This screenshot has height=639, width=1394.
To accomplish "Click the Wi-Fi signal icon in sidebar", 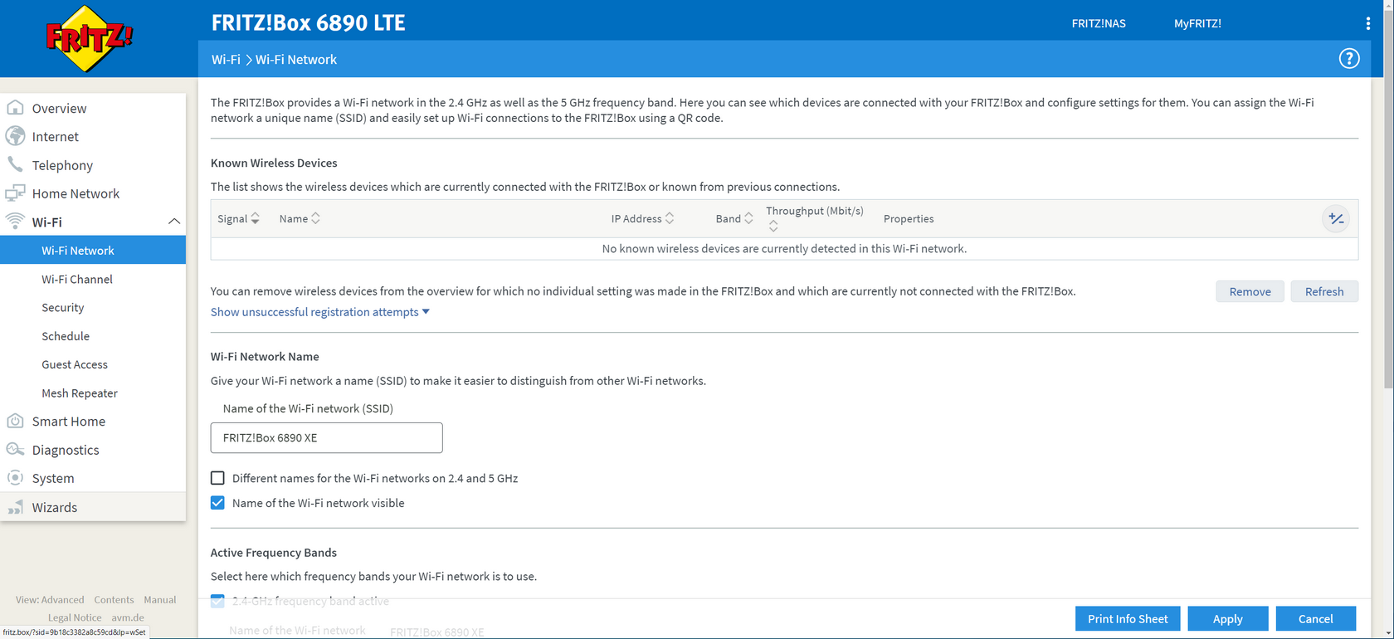I will [15, 222].
